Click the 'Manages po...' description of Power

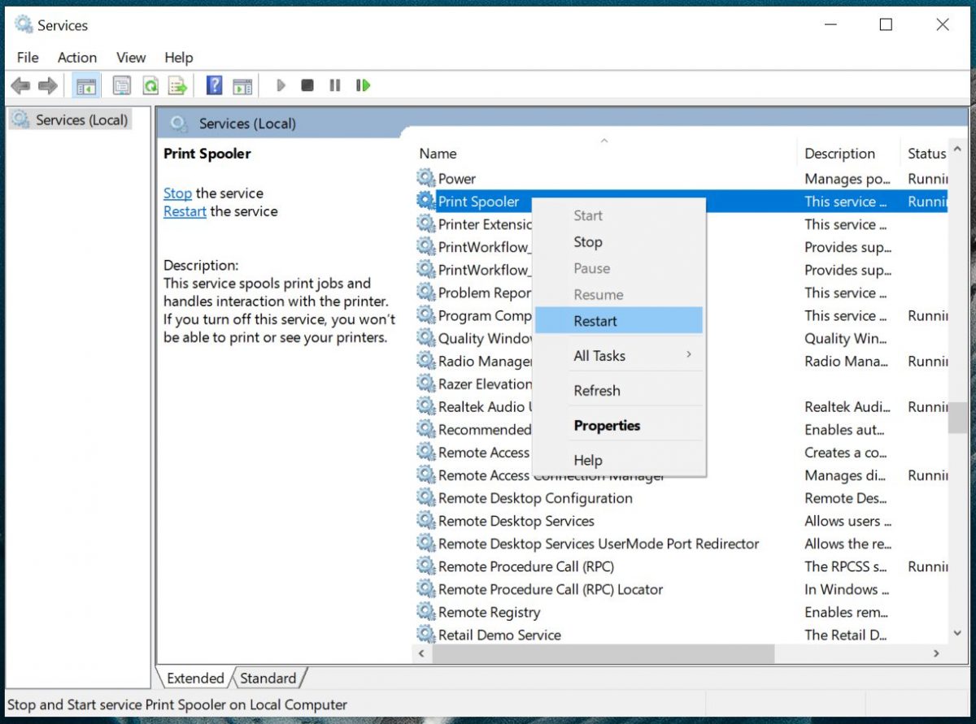pos(847,179)
